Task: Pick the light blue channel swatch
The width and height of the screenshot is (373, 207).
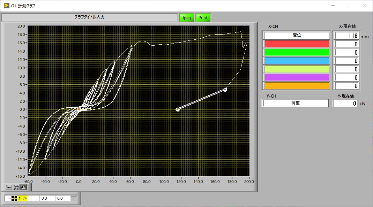Action: pyautogui.click(x=297, y=61)
